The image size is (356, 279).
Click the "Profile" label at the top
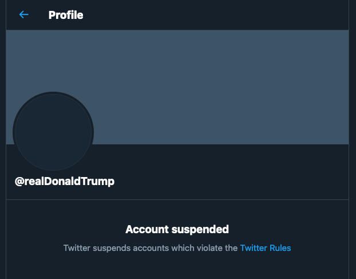tap(66, 15)
